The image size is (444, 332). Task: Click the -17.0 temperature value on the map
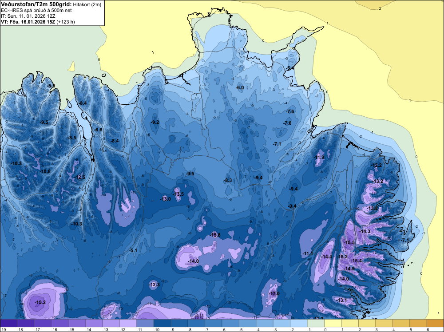pyautogui.click(x=274, y=293)
